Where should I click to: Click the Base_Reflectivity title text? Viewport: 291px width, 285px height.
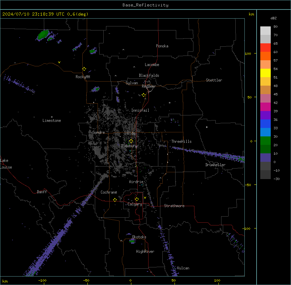(145, 5)
